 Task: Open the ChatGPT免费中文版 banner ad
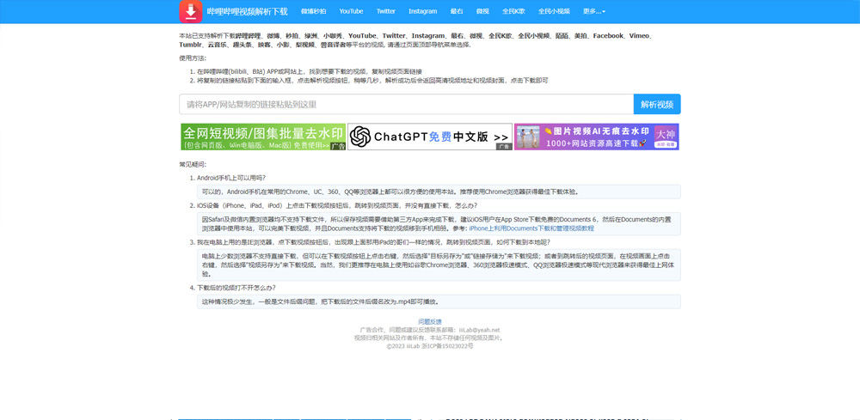pos(430,137)
